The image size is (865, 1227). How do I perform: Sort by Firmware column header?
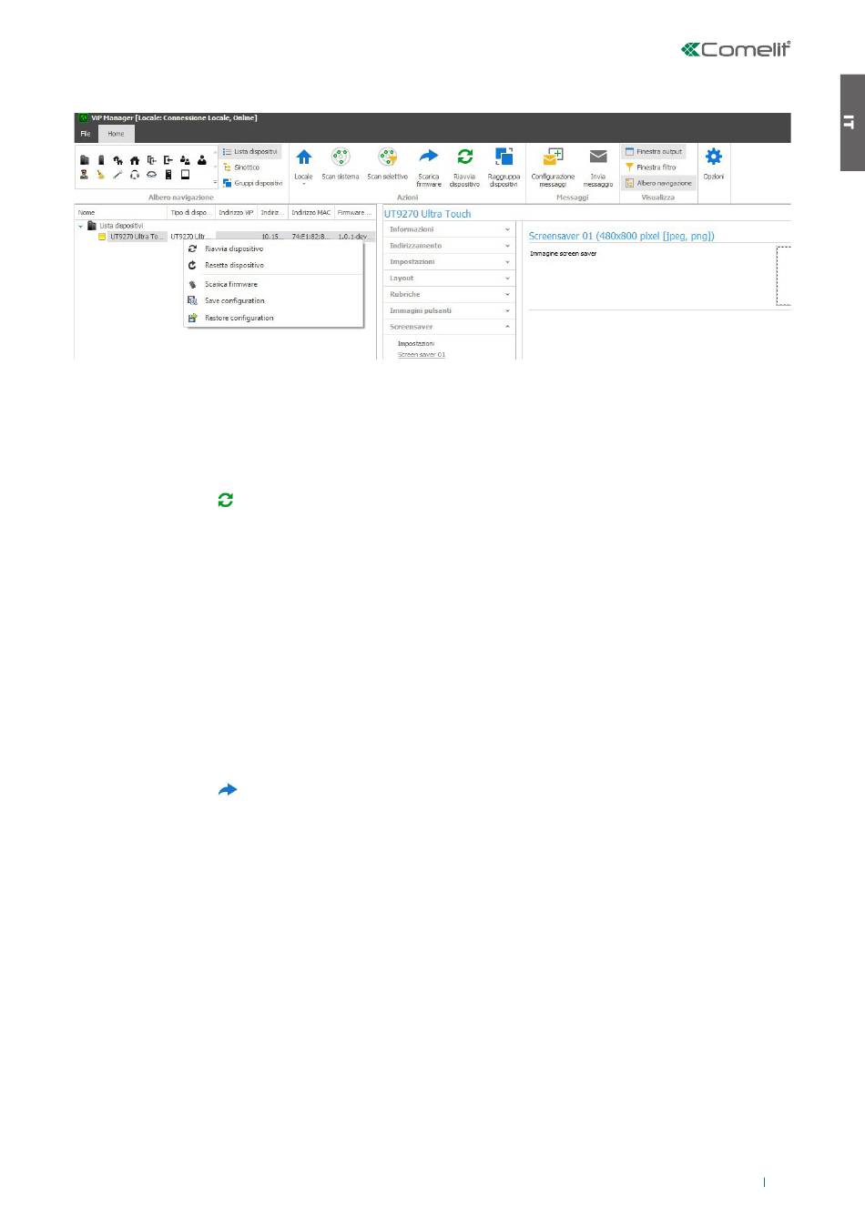(355, 212)
